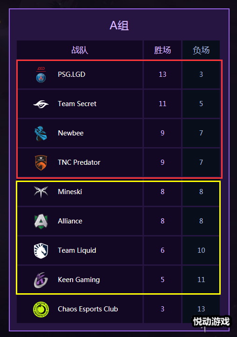Click the Keen Gaming purple K logo
The image size is (237, 337).
pyautogui.click(x=41, y=280)
